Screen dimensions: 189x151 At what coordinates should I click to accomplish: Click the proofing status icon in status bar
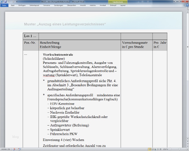[14, 149]
